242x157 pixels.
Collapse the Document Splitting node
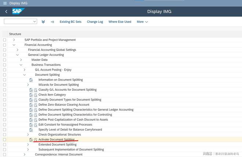click(25, 75)
